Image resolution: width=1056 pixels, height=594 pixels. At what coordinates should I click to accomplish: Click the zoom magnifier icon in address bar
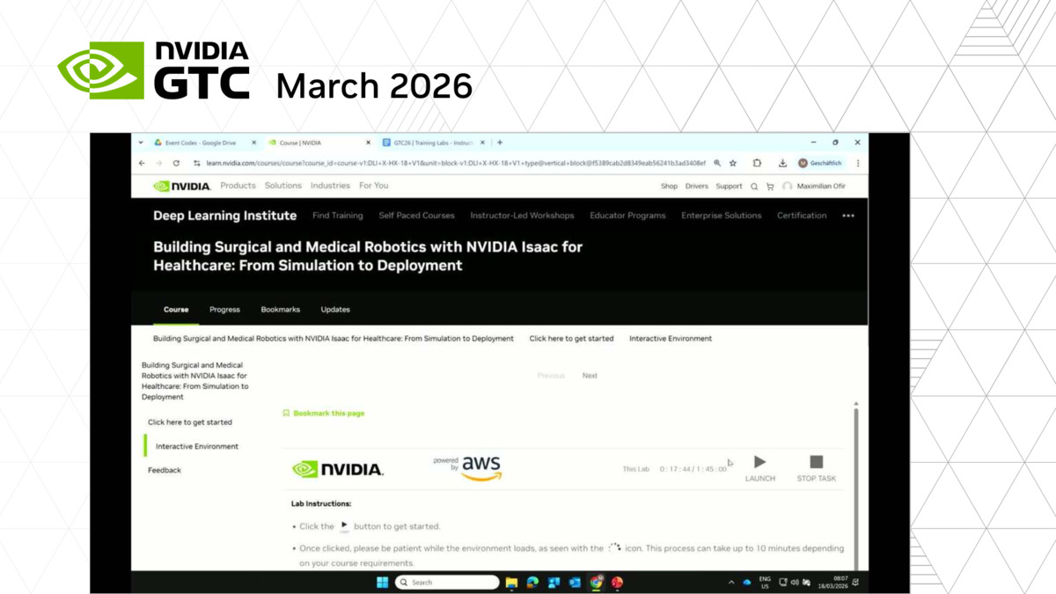click(717, 163)
